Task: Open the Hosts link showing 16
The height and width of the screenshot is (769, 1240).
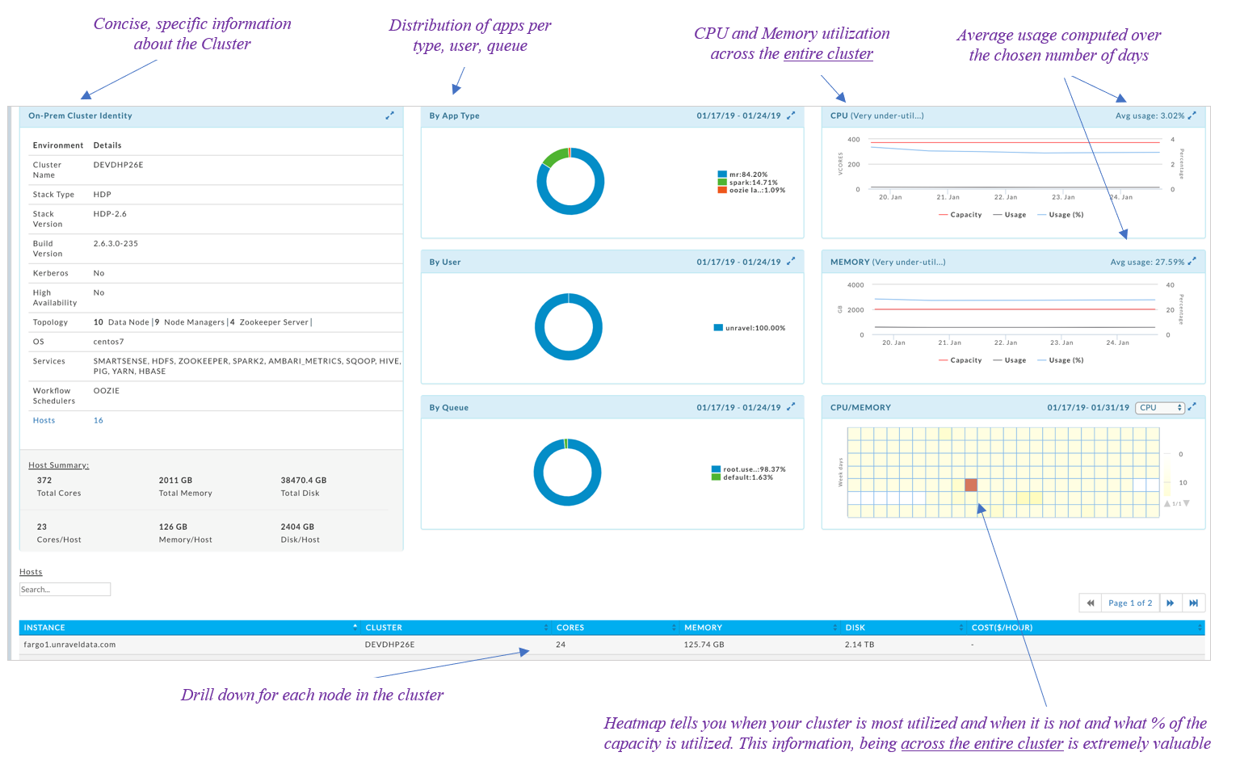Action: coord(98,420)
